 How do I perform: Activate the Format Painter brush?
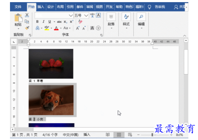tap(27, 28)
